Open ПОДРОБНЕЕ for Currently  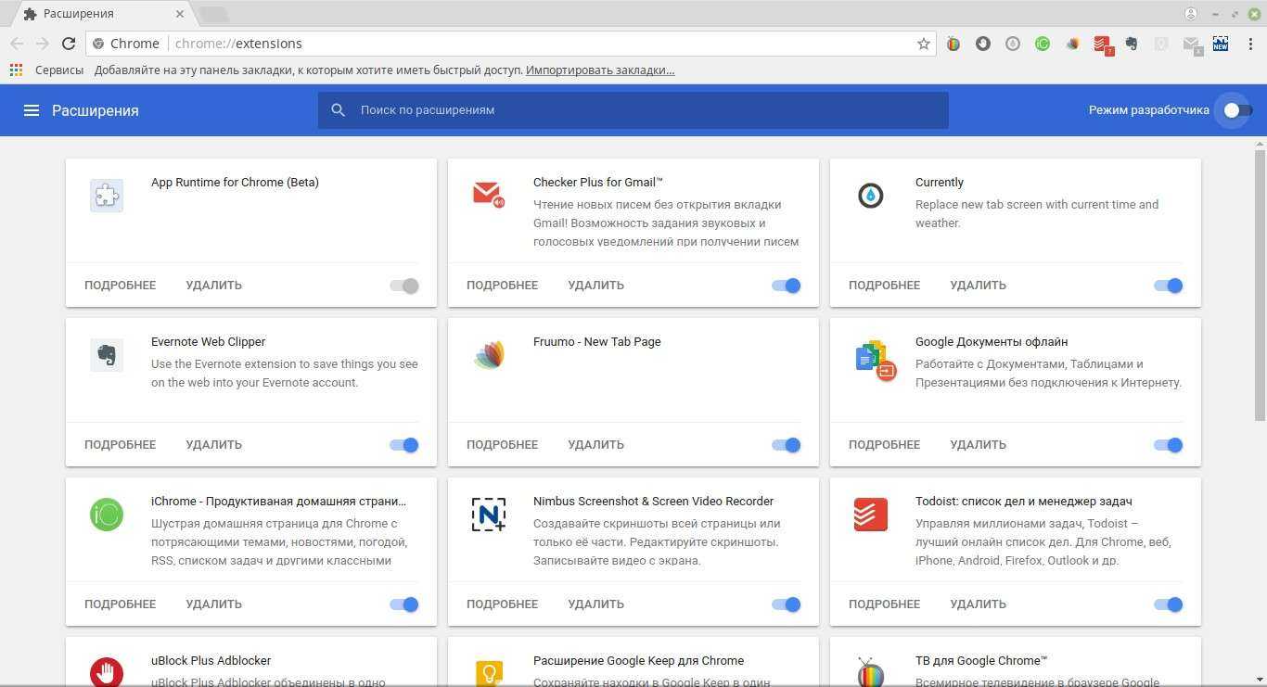(x=884, y=285)
